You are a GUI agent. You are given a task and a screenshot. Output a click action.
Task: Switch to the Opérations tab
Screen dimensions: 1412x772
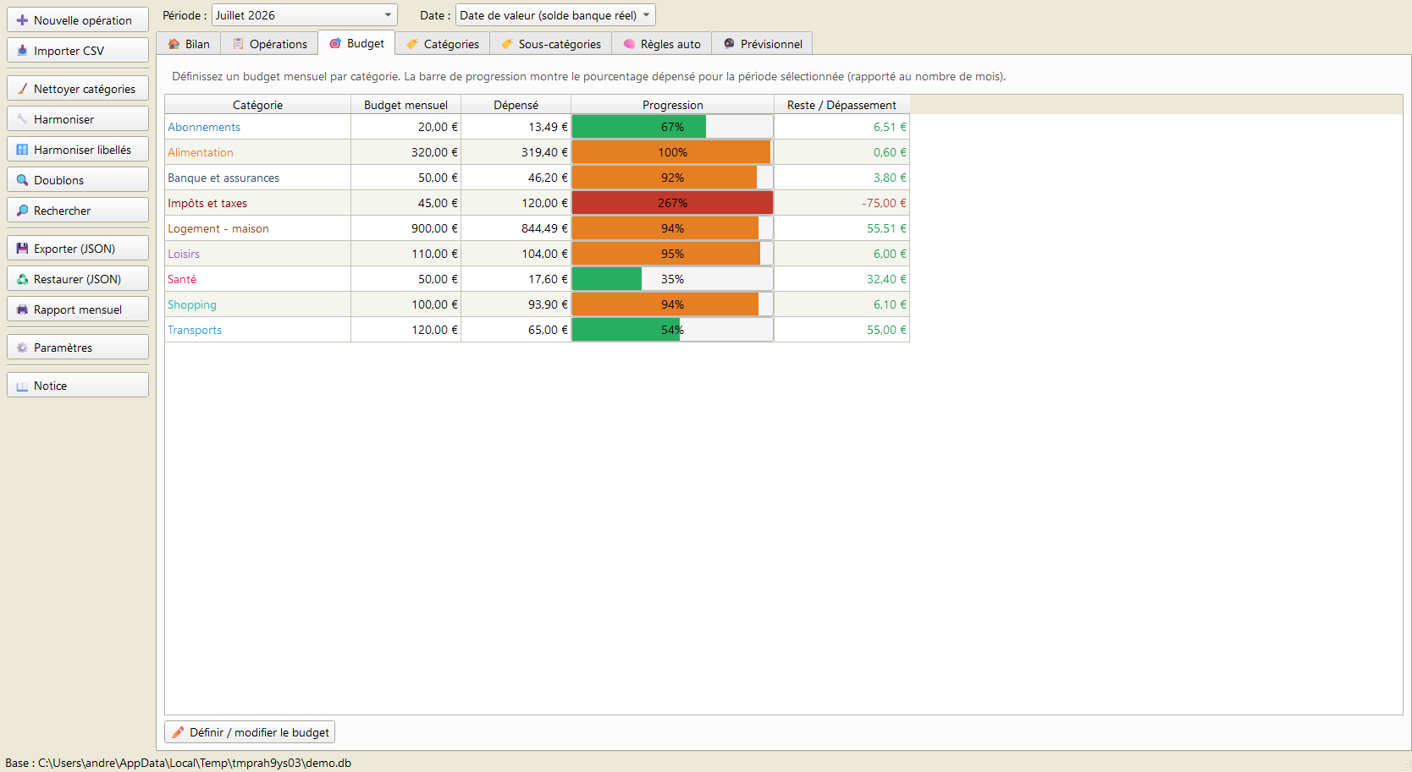pyautogui.click(x=269, y=44)
